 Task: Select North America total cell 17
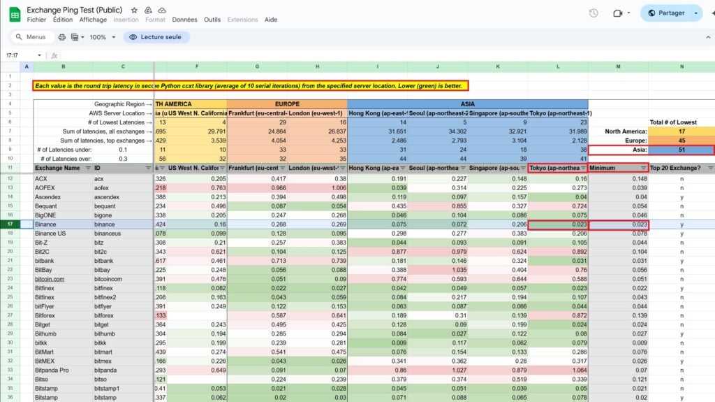pos(681,131)
